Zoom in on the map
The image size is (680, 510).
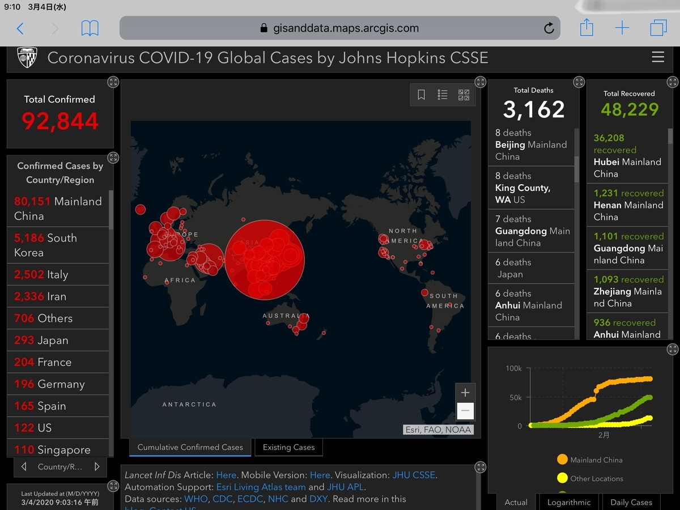465,393
